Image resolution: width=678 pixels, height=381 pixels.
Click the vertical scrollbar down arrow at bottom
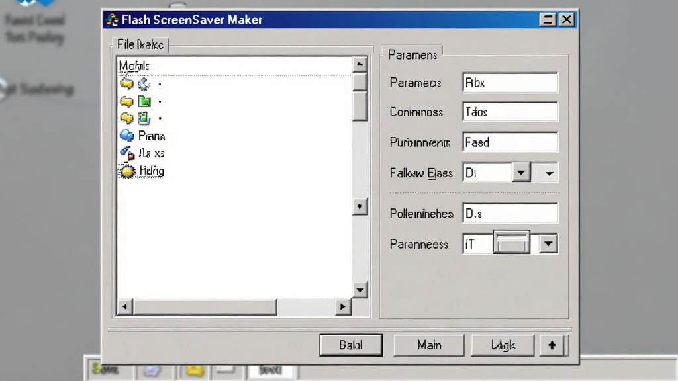[360, 290]
